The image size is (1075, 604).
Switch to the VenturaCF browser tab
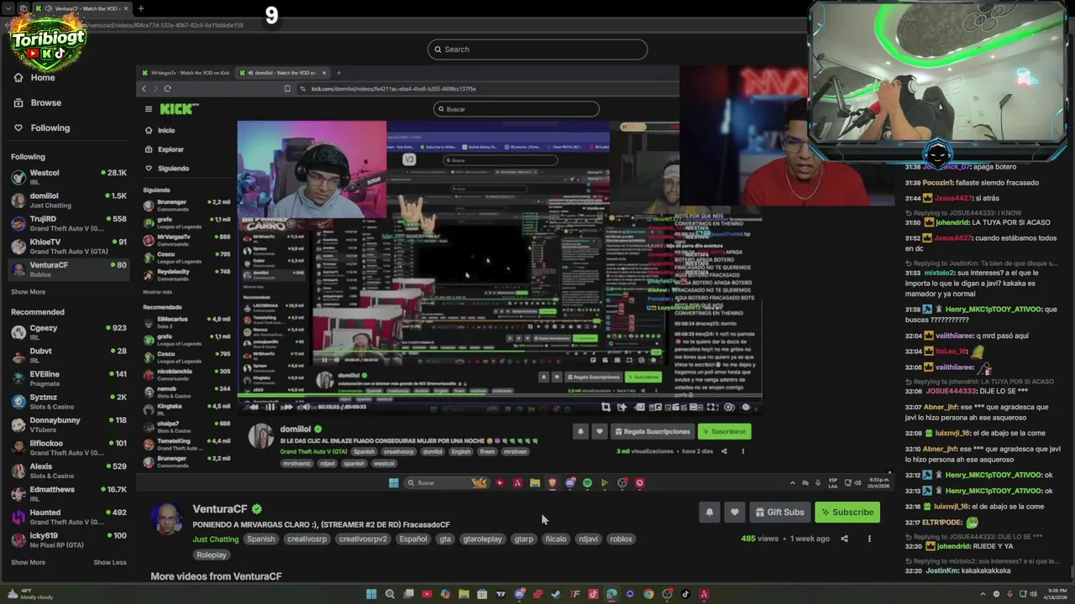pyautogui.click(x=82, y=8)
